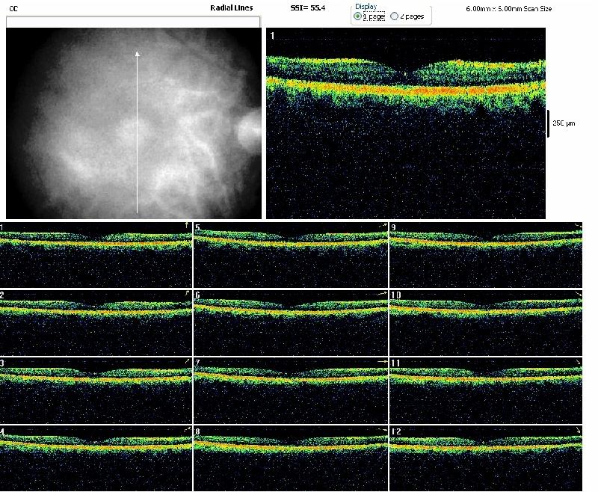598x492 pixels.
Task: Select the 2 pages display option
Action: pyautogui.click(x=395, y=16)
